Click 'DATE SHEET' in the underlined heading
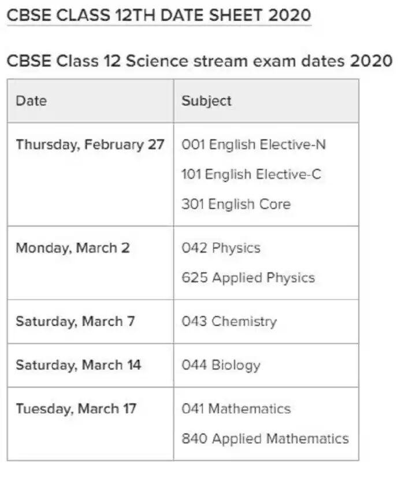 pyautogui.click(x=213, y=15)
